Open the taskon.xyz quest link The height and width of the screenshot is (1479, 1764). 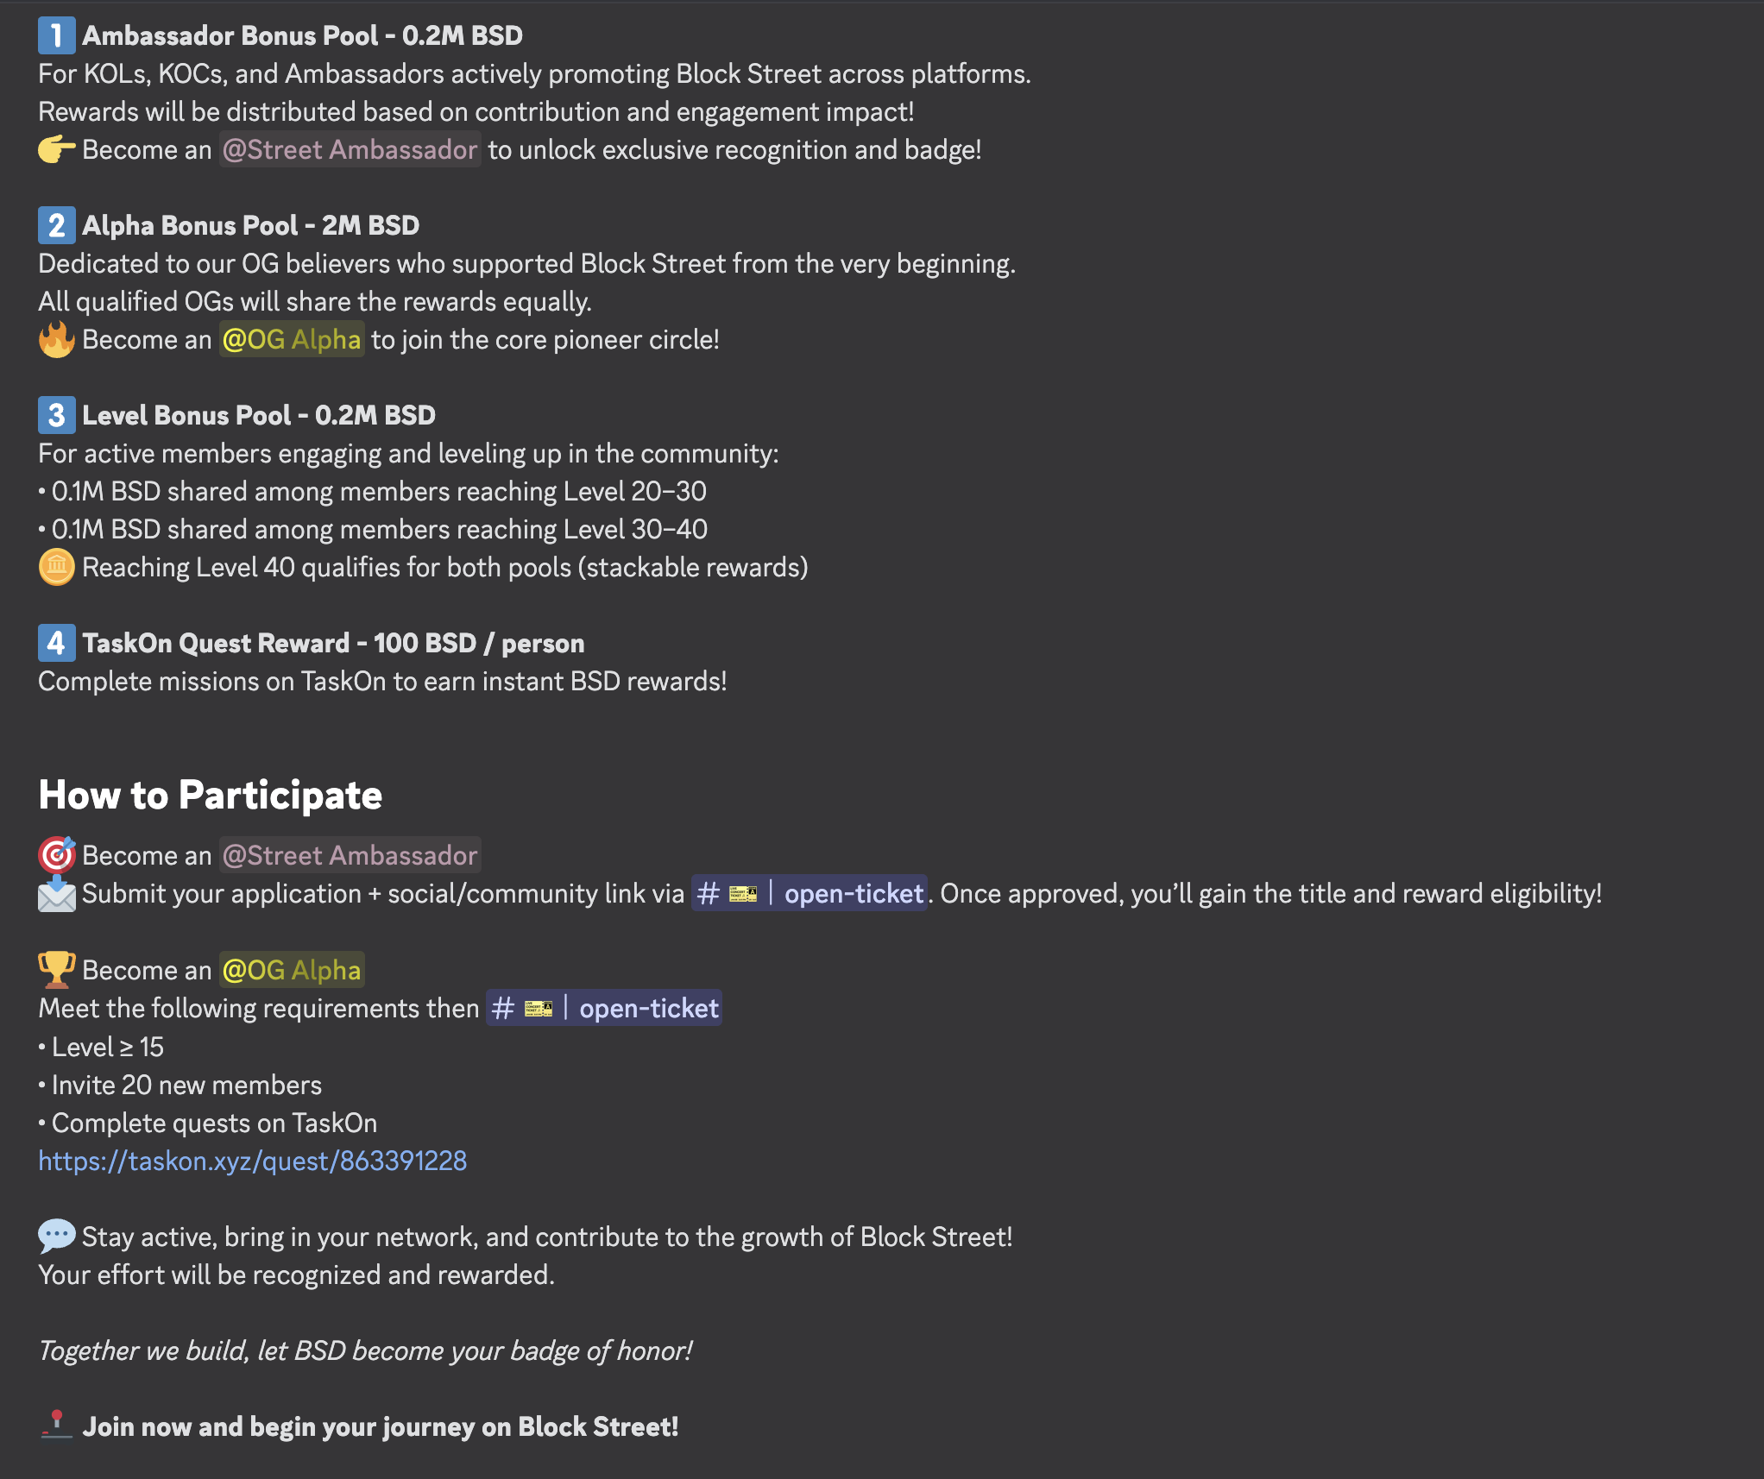[x=253, y=1161]
